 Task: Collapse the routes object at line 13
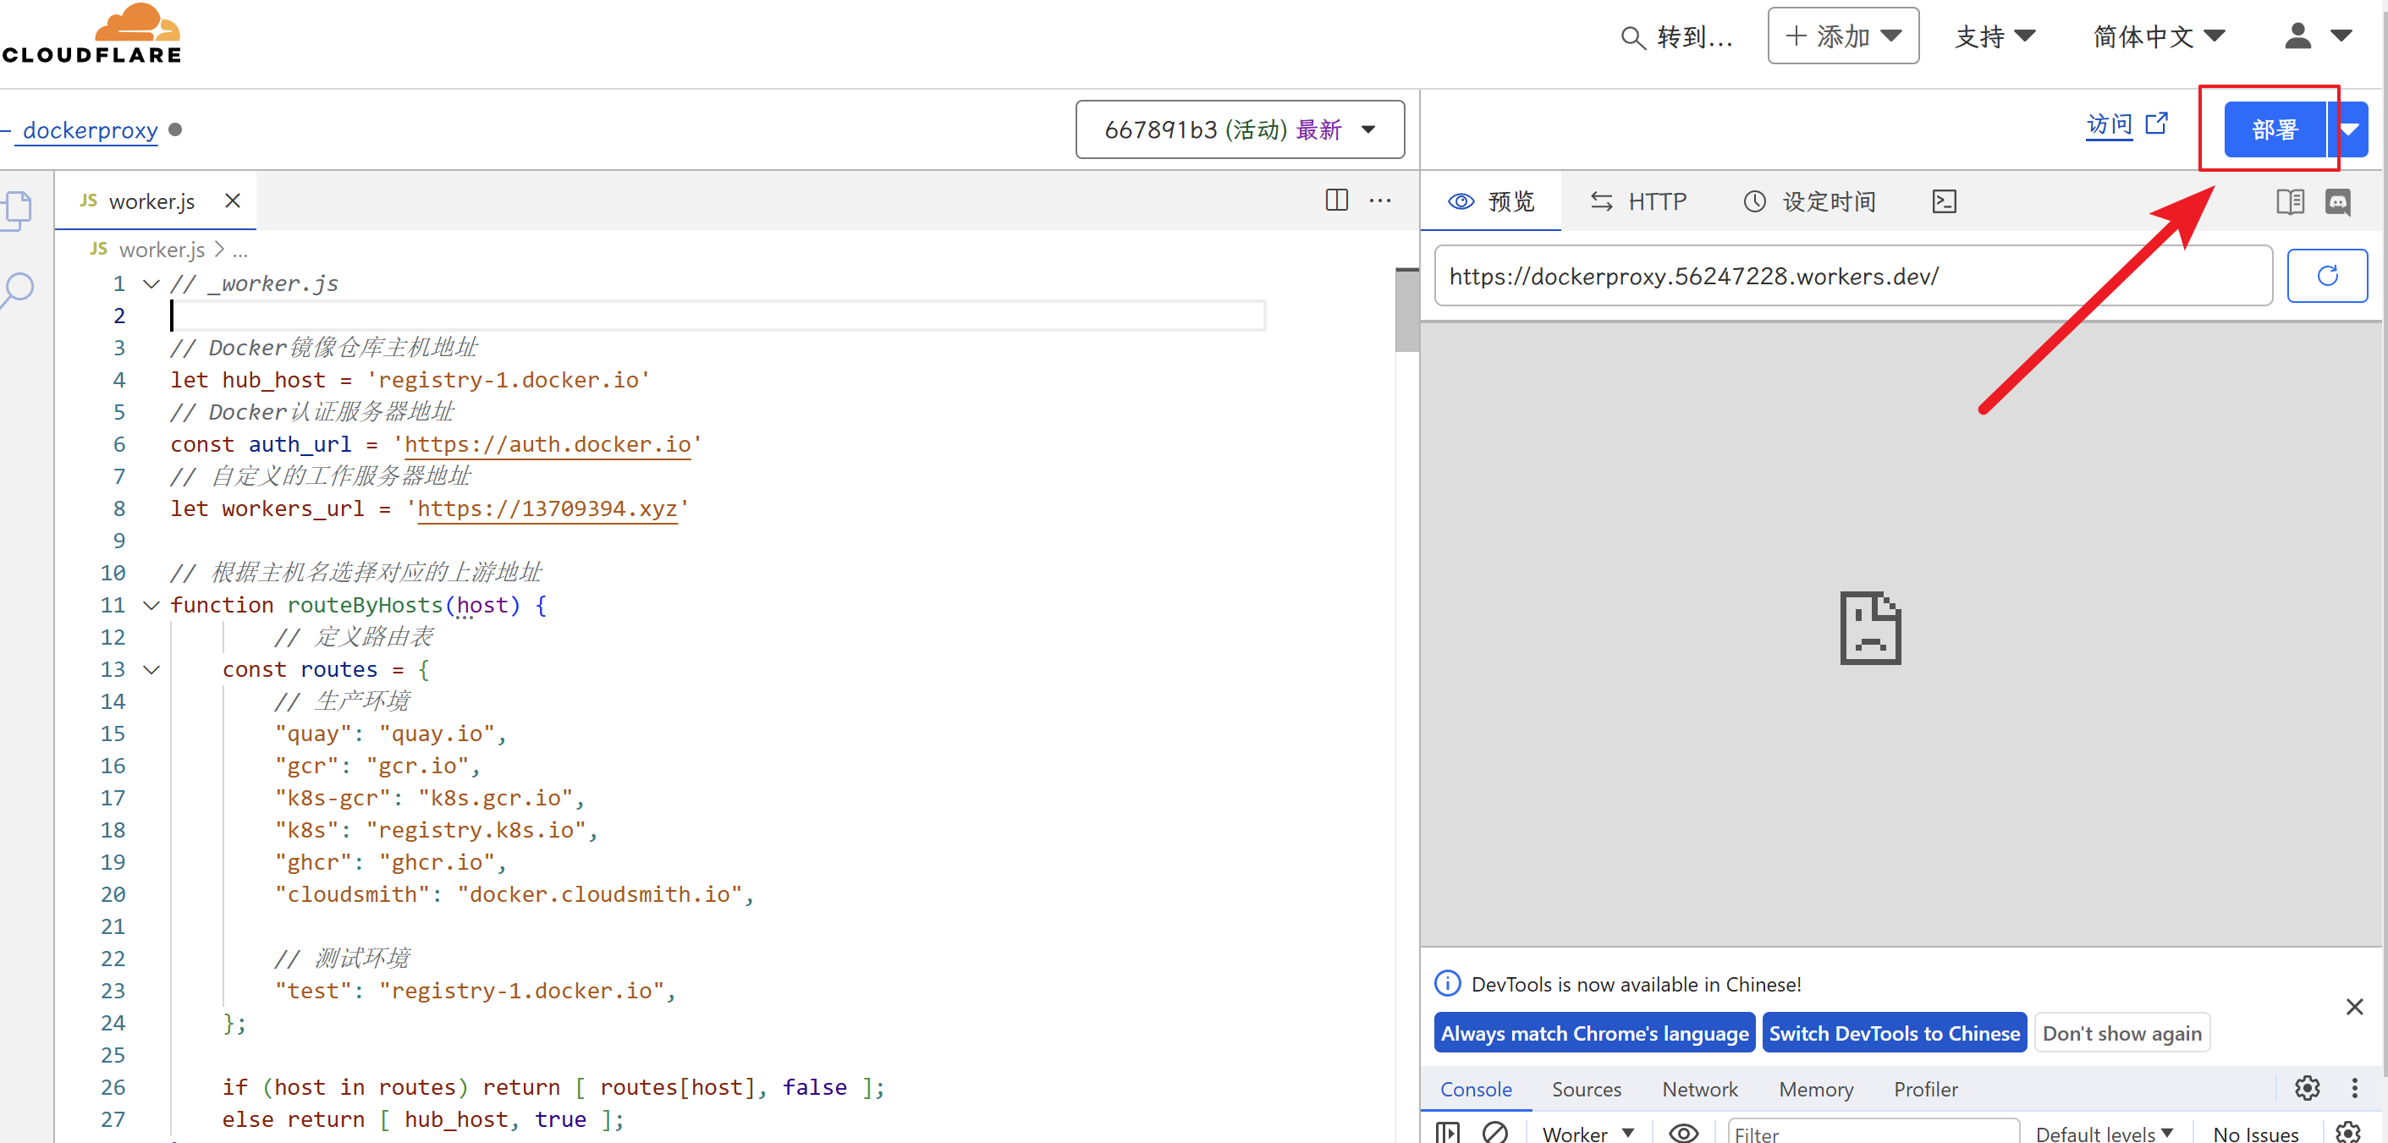tap(151, 669)
